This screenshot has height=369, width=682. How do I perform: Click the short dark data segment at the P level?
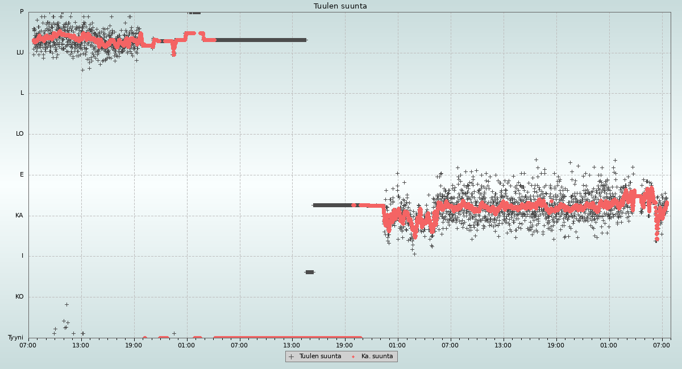click(194, 12)
